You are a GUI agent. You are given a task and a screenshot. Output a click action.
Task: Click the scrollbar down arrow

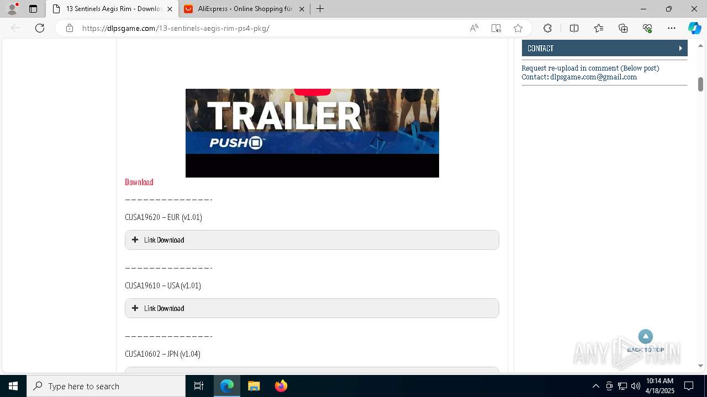[x=700, y=366]
